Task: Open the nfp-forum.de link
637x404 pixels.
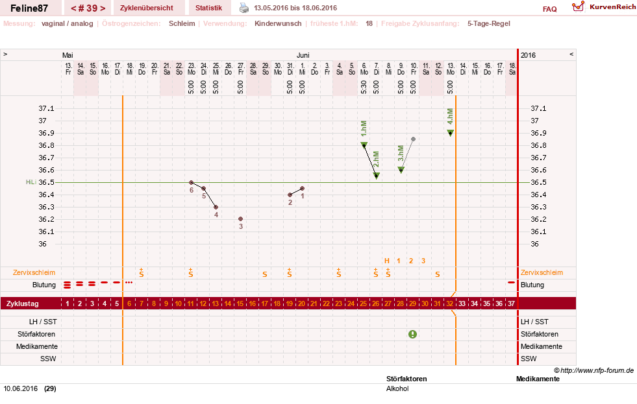Action: point(597,370)
